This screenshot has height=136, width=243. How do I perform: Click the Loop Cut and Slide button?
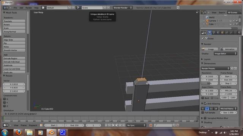pyautogui.click(x=14, y=69)
